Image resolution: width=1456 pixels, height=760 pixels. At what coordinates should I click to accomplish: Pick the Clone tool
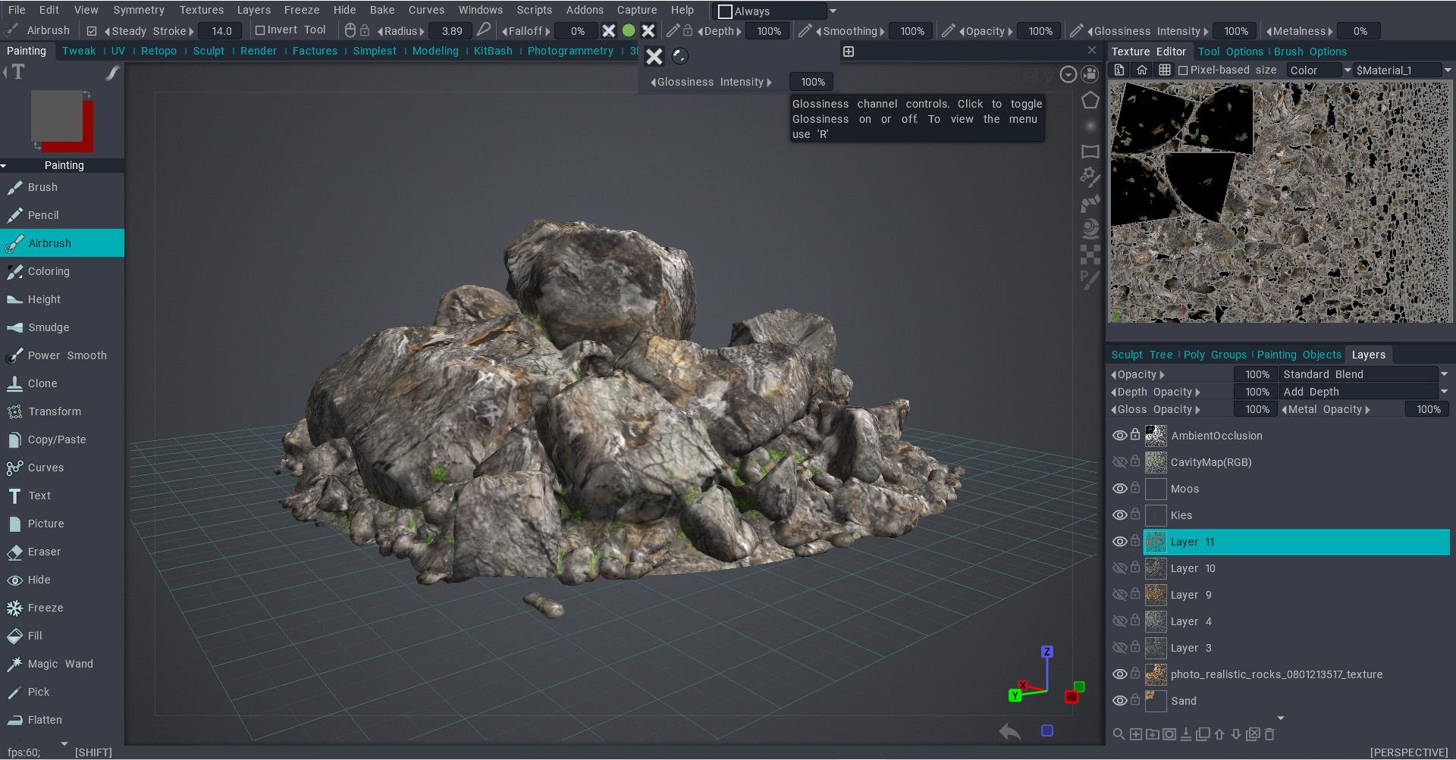click(42, 383)
